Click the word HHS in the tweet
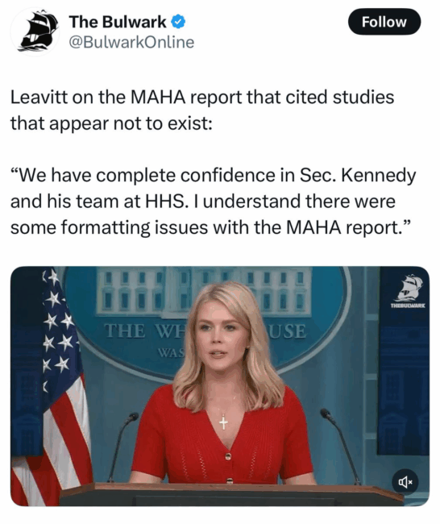This screenshot has height=524, width=440. (164, 202)
